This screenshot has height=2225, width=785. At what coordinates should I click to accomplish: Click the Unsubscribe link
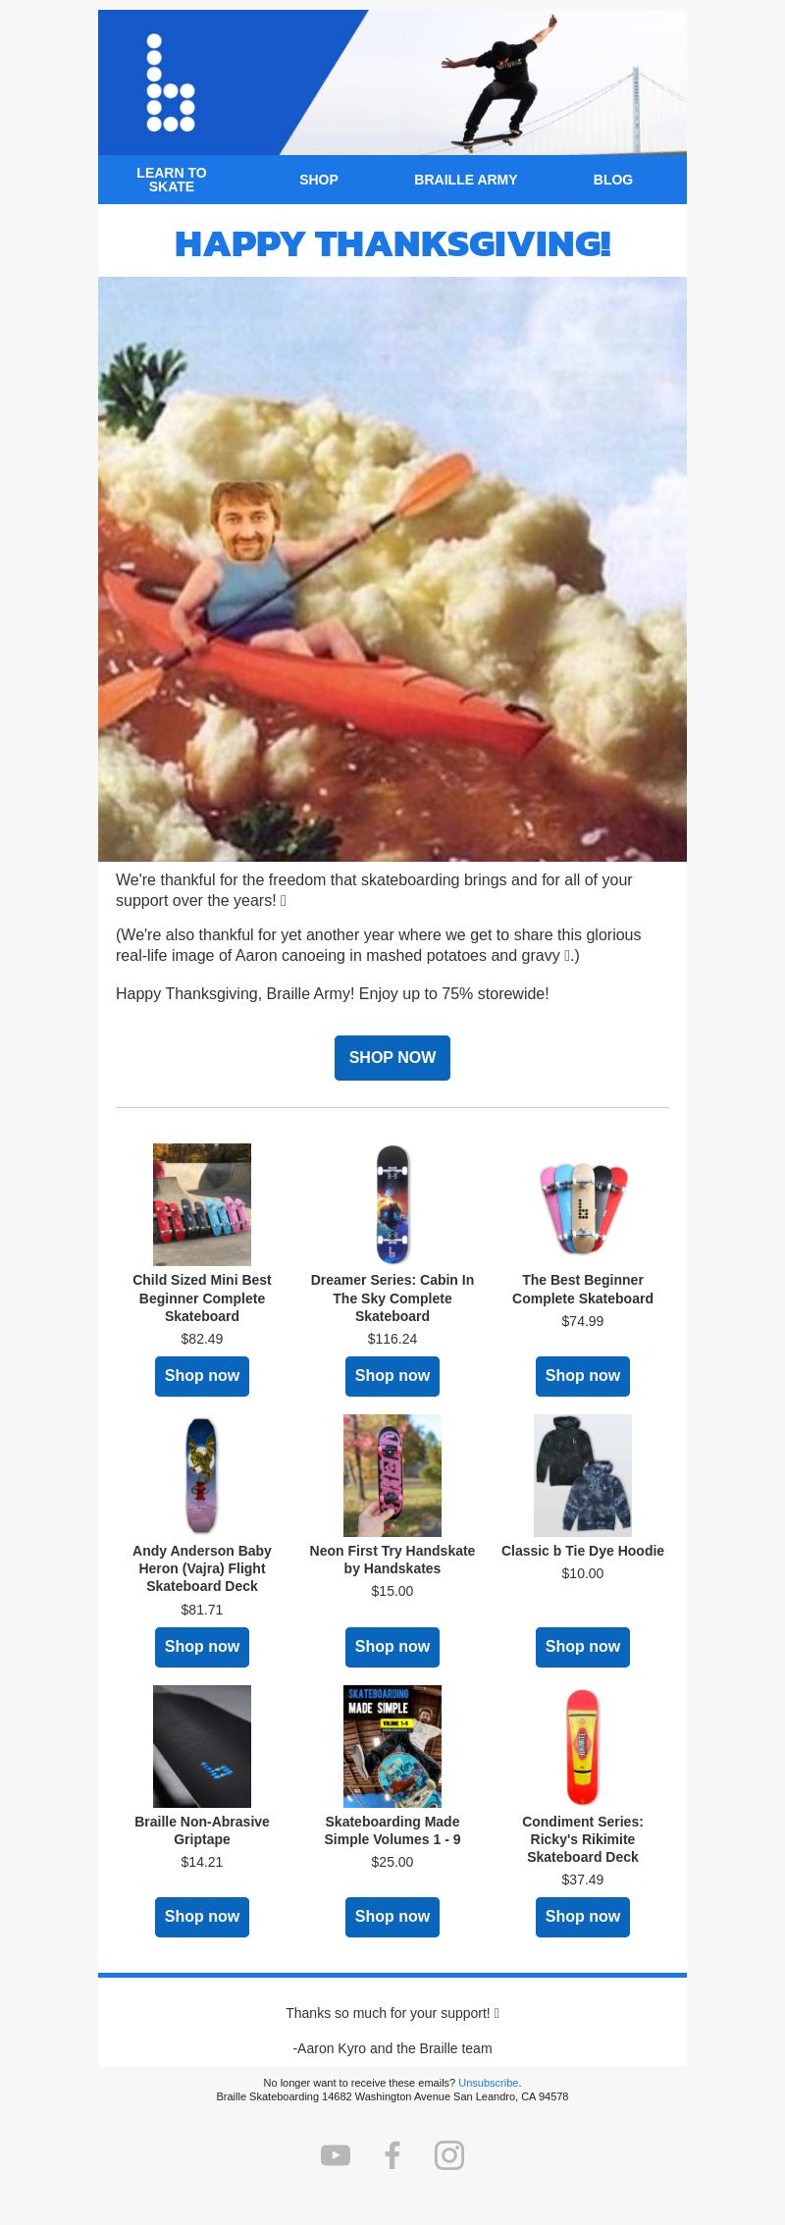pos(488,2083)
